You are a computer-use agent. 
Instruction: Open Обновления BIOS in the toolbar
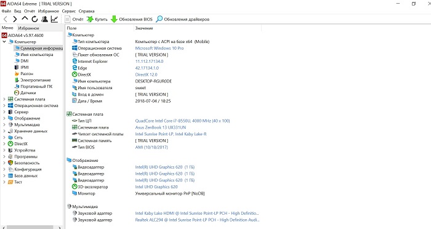(132, 19)
